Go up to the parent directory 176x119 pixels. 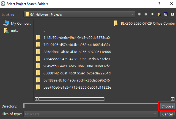(x=152, y=14)
